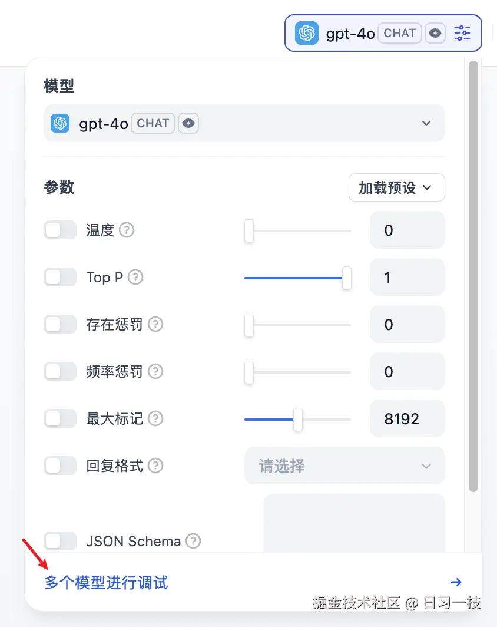Enable the 温度 parameter toggle
Screen dimensions: 497x627
coord(60,230)
